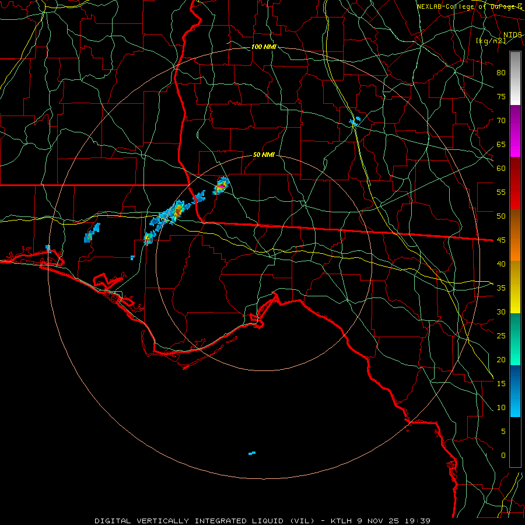Click the 25 value on the VIL scale
Viewport: 525px width, 525px height.
501,336
